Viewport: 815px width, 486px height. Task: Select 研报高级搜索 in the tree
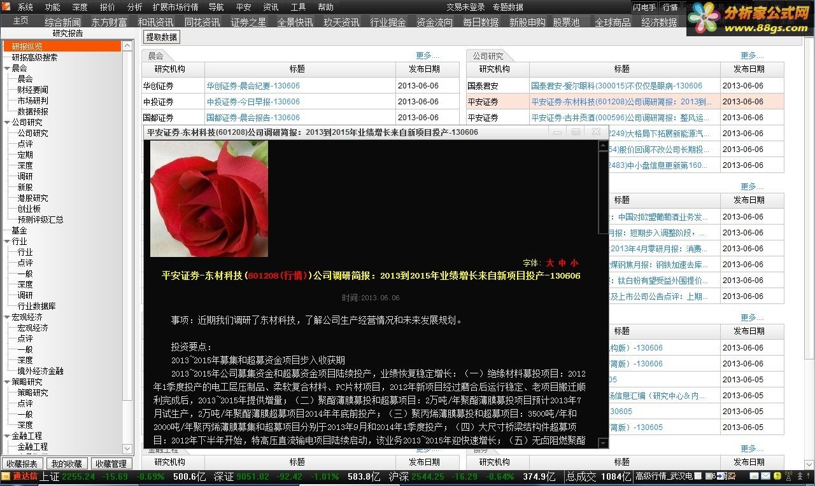pos(34,57)
